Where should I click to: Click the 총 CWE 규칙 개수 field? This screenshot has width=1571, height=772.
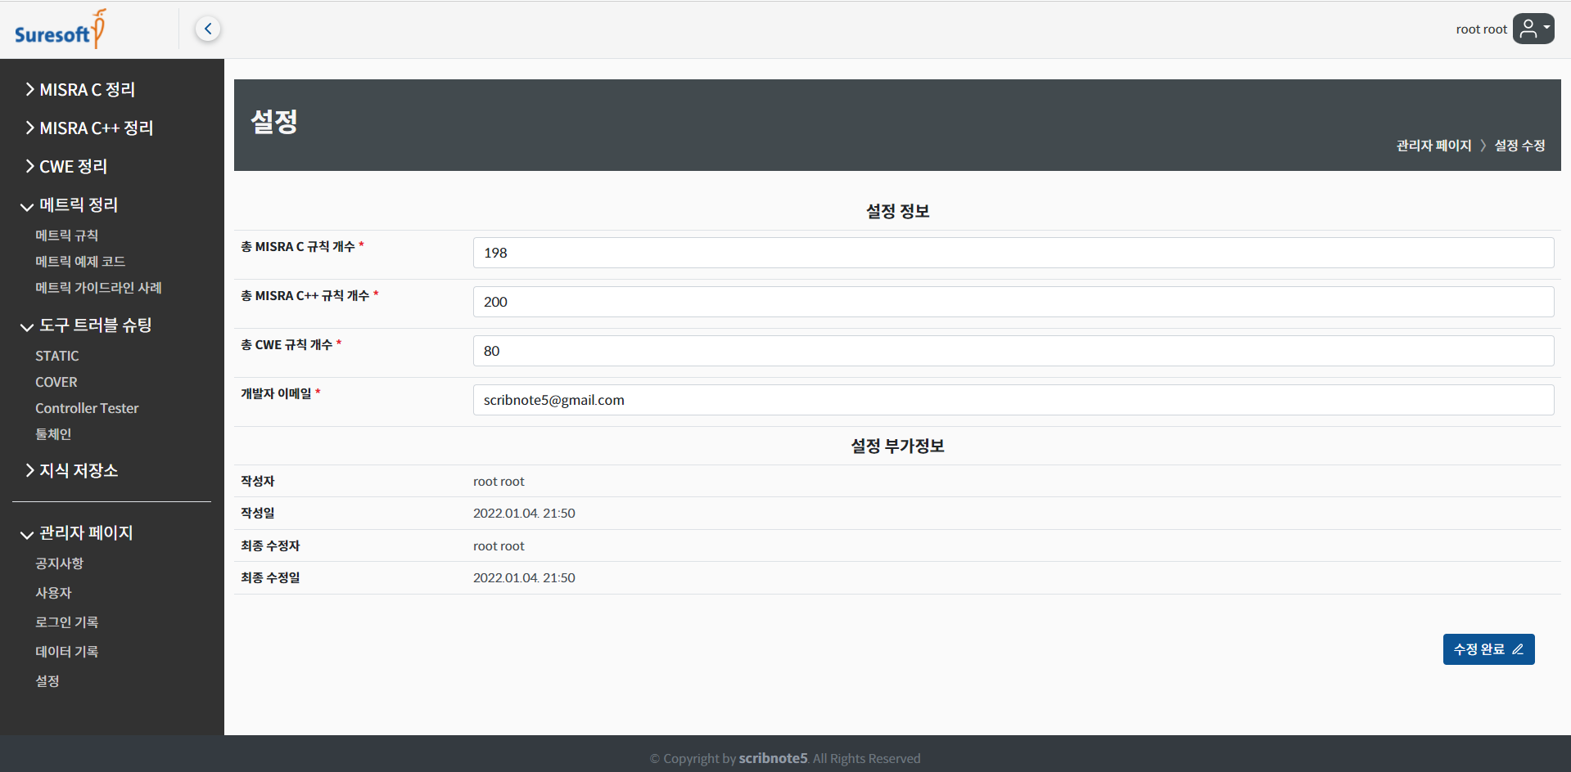pyautogui.click(x=1013, y=351)
